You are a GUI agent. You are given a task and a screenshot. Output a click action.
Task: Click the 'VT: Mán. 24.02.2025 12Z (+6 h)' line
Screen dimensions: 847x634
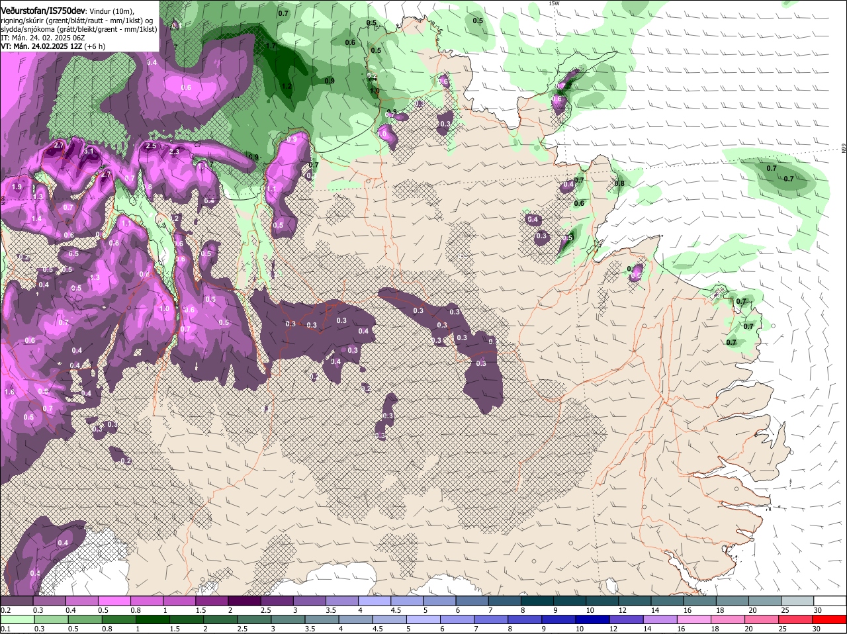[53, 46]
